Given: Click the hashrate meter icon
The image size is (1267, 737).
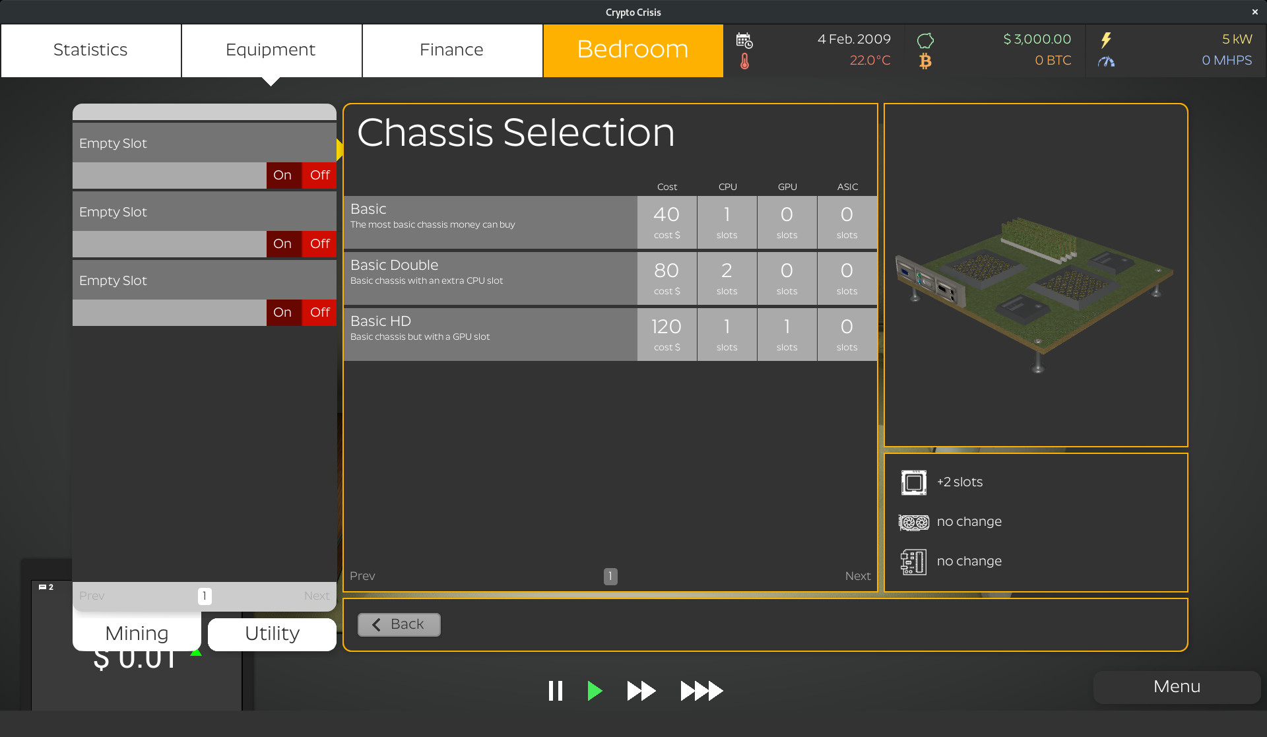Looking at the screenshot, I should click(1107, 61).
